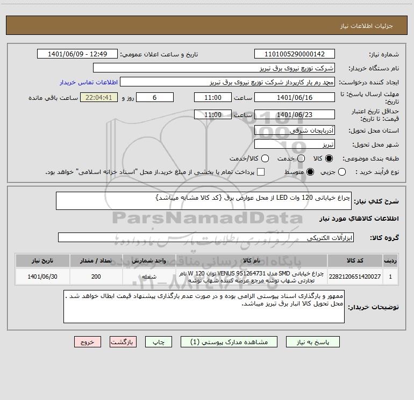Click the general need description text box
This screenshot has height=400, width=414.
click(204, 201)
